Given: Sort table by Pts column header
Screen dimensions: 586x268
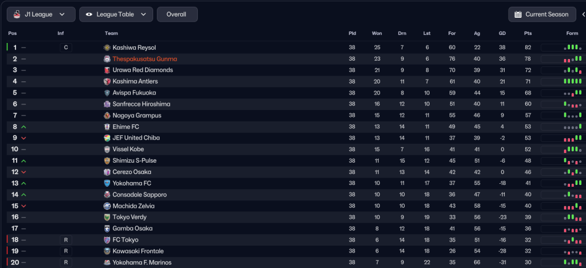Looking at the screenshot, I should pyautogui.click(x=528, y=33).
